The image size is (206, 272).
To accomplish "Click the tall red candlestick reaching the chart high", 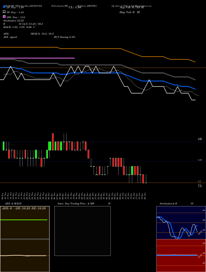I will point(53,142).
